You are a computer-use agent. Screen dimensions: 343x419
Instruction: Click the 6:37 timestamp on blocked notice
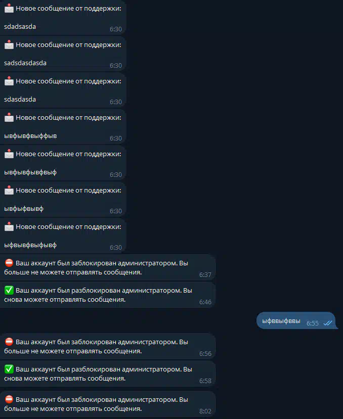tap(205, 275)
